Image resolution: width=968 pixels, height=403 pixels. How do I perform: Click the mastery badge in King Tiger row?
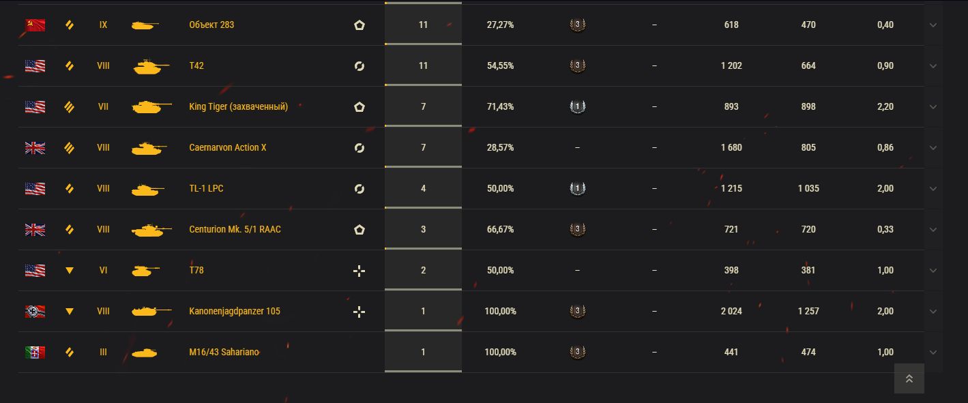pyautogui.click(x=577, y=107)
